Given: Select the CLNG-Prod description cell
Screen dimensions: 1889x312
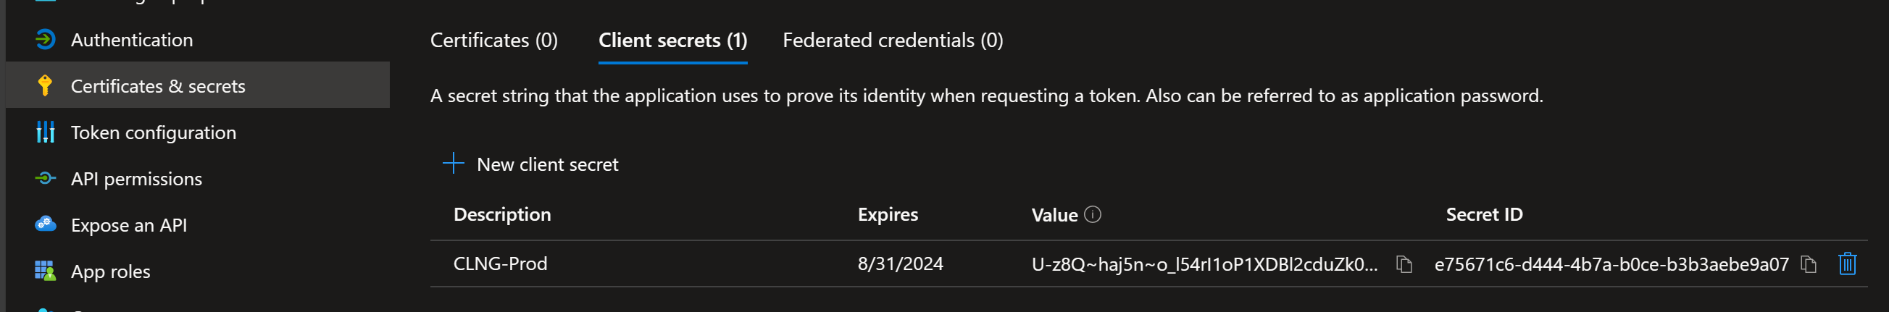Looking at the screenshot, I should coord(500,263).
